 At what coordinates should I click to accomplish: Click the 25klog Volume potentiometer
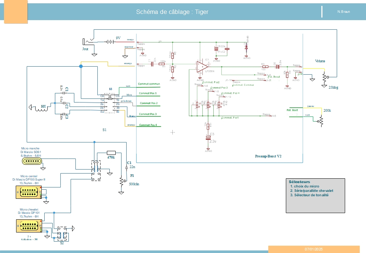point(324,78)
